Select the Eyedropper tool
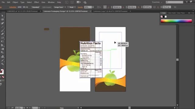This screenshot has height=109, width=195. (x=2, y=60)
